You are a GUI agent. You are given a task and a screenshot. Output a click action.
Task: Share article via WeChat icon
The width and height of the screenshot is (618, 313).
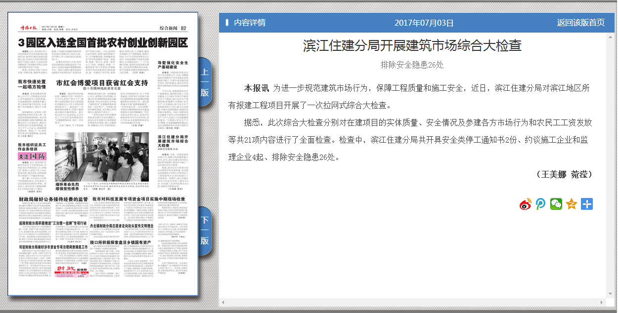pos(556,204)
